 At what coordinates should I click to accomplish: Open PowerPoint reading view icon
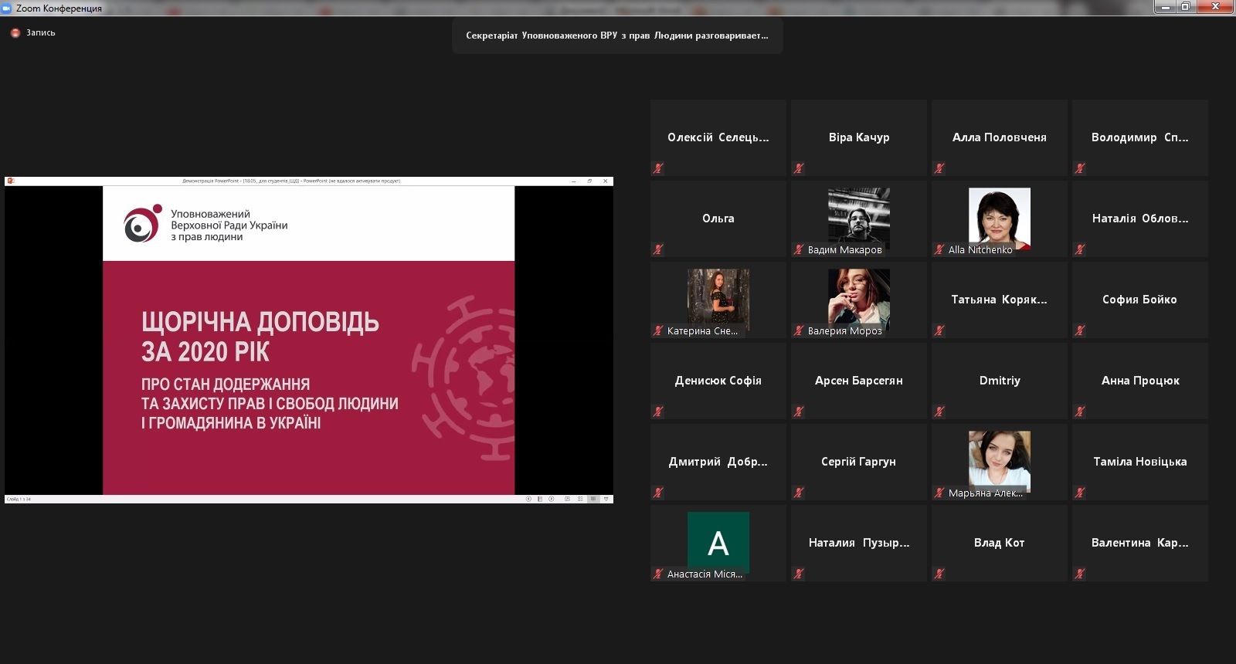(x=593, y=499)
